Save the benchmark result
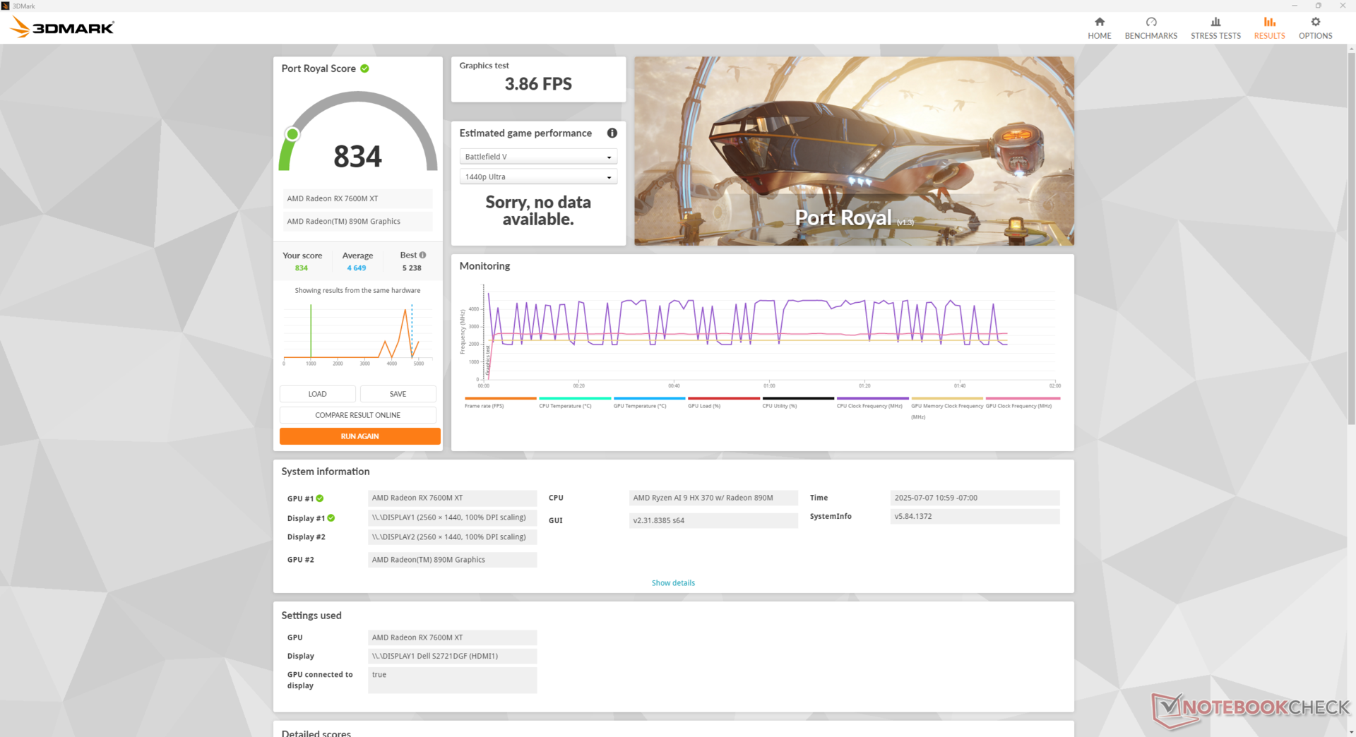The height and width of the screenshot is (737, 1356). pyautogui.click(x=398, y=394)
